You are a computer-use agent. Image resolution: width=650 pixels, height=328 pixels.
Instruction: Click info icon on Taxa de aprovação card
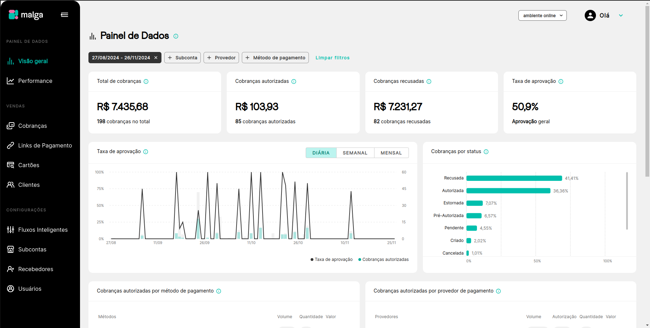pyautogui.click(x=561, y=81)
